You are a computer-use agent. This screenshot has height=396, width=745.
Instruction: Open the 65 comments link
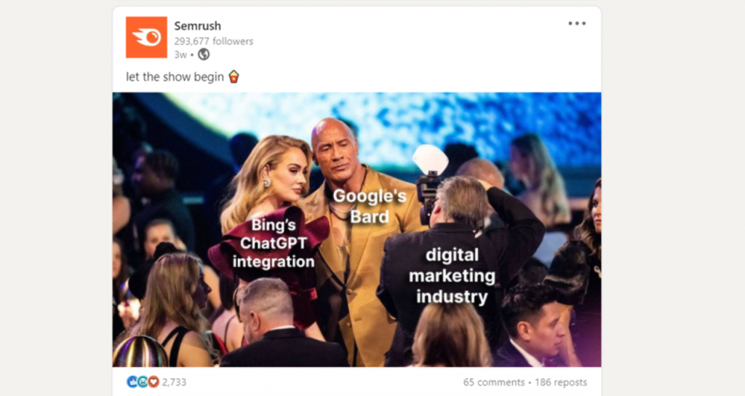(494, 382)
